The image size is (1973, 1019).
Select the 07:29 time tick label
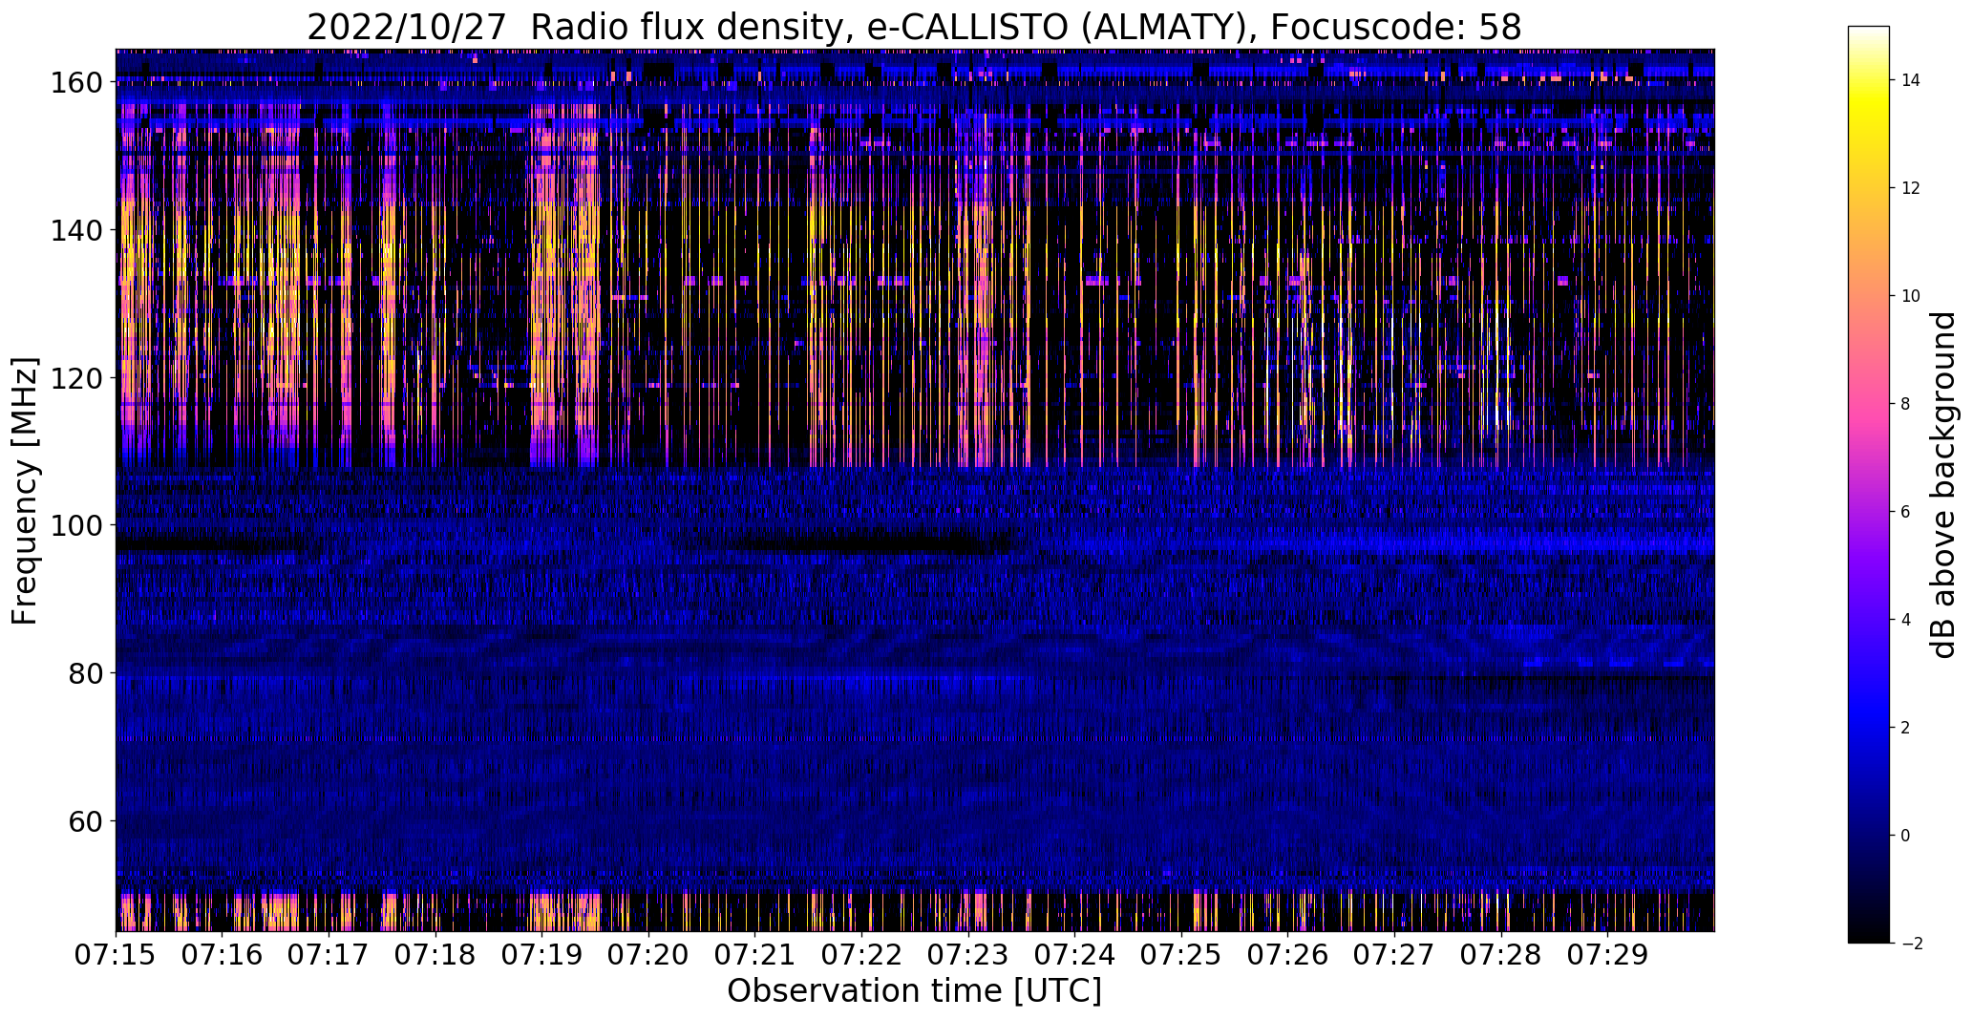pos(1607,955)
